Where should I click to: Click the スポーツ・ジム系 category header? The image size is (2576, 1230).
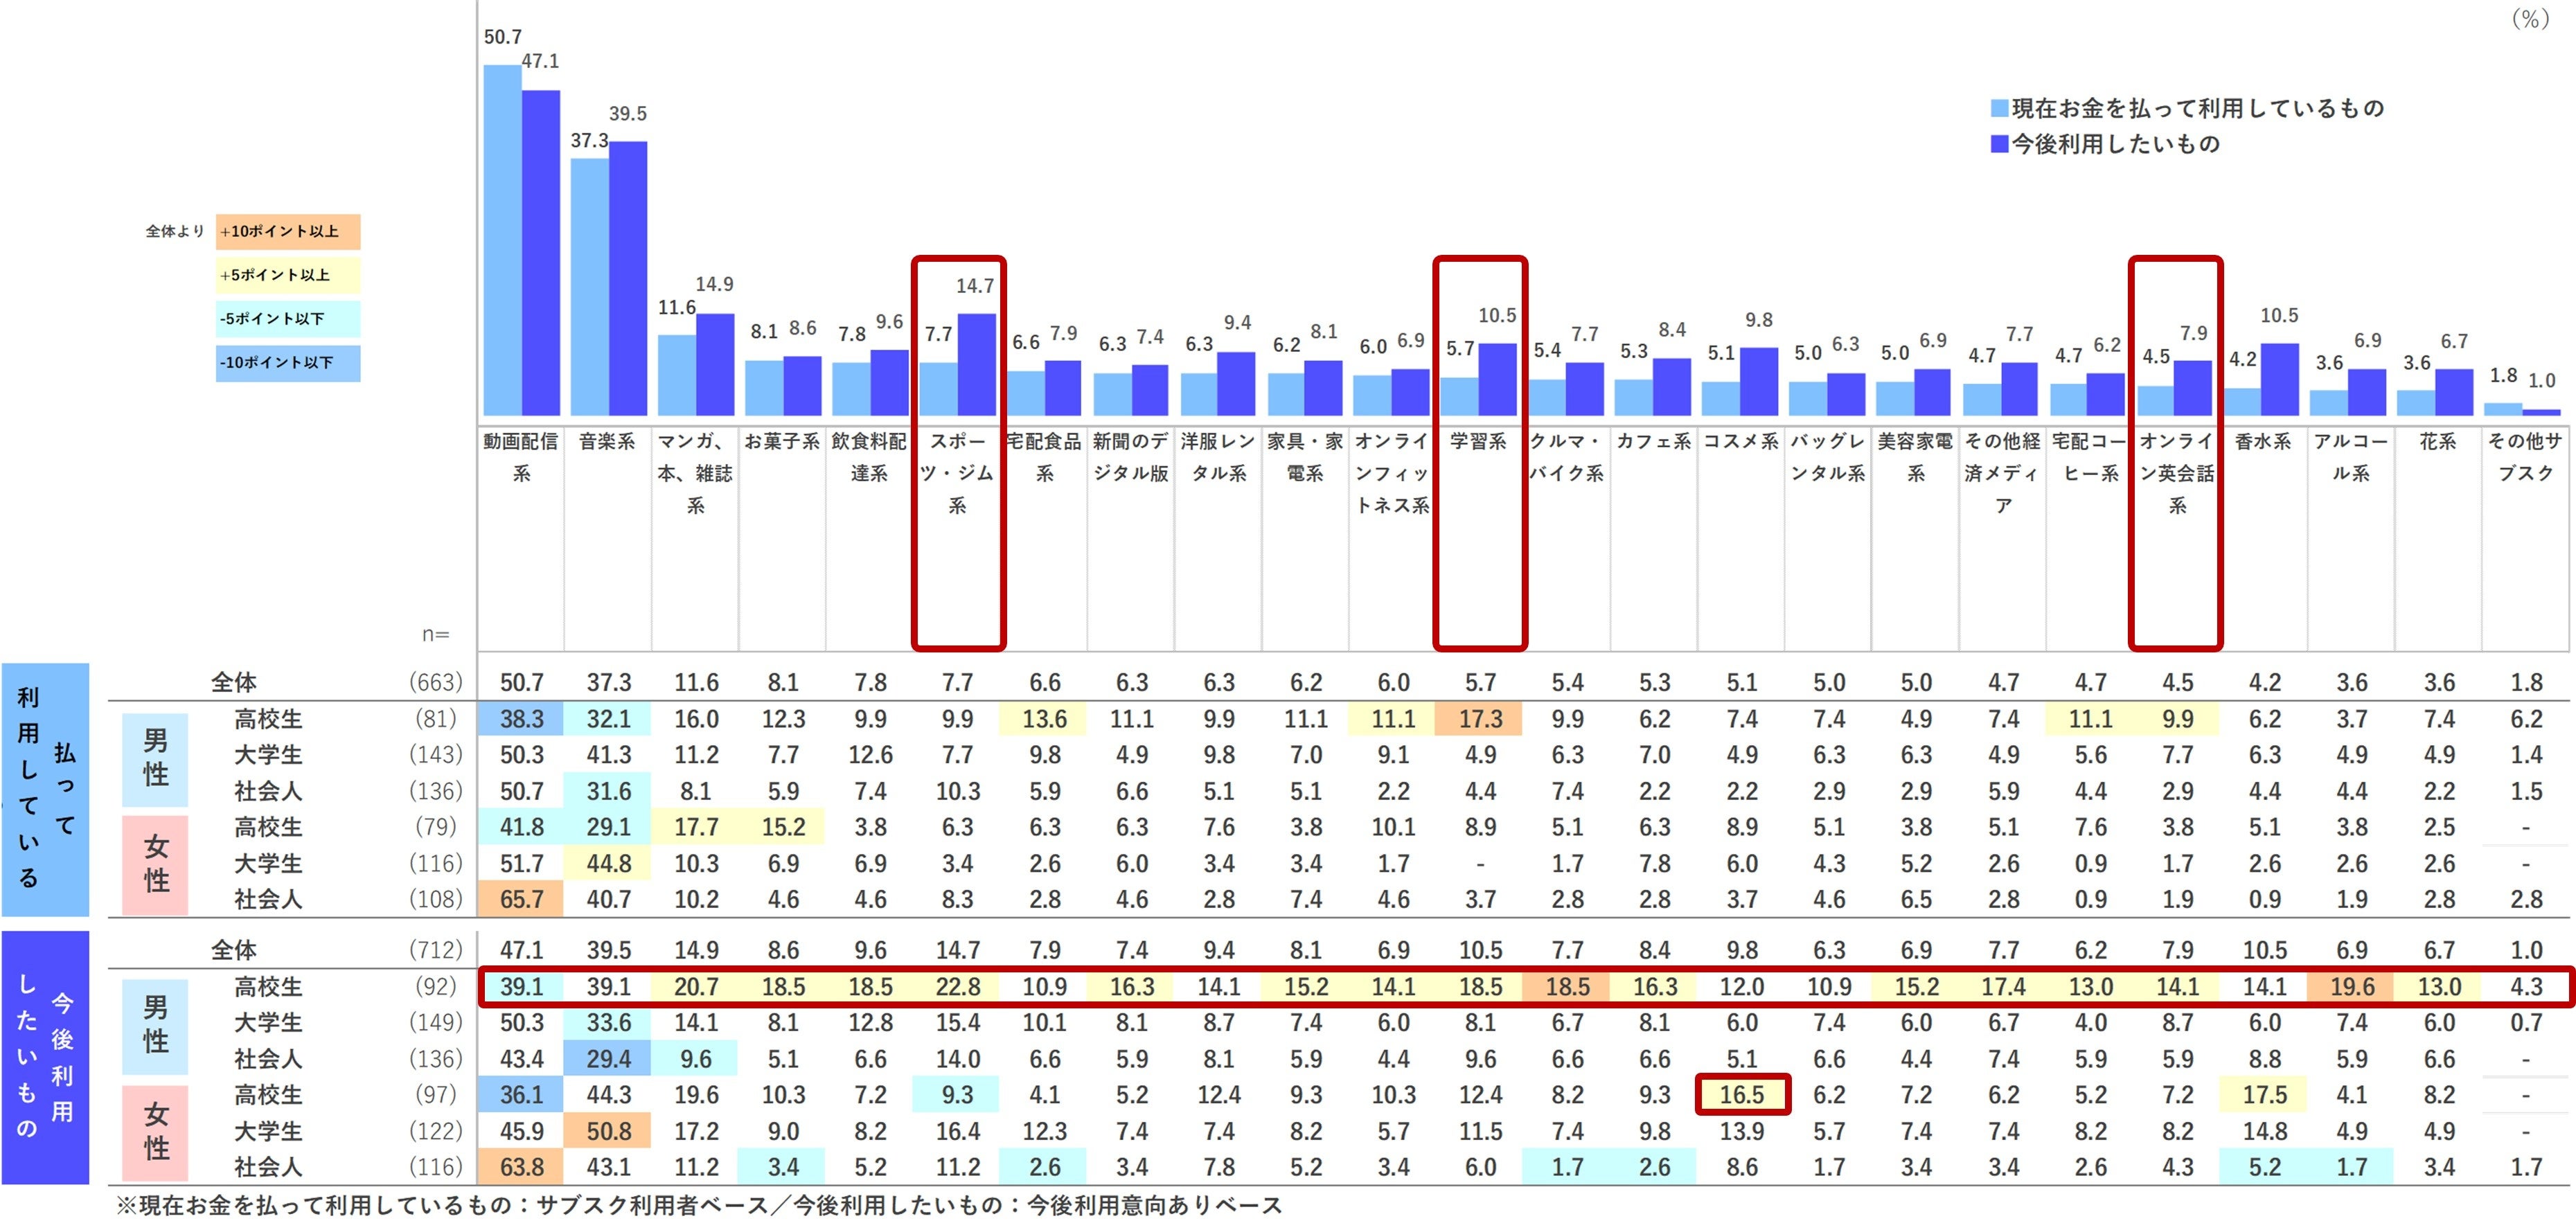coord(957,473)
